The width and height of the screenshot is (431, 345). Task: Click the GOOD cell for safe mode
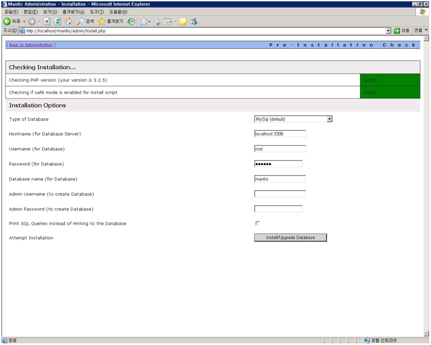[390, 92]
